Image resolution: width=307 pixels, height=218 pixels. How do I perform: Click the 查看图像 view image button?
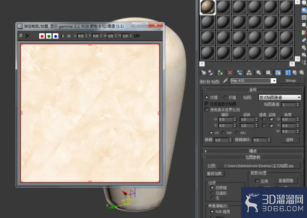(286, 181)
